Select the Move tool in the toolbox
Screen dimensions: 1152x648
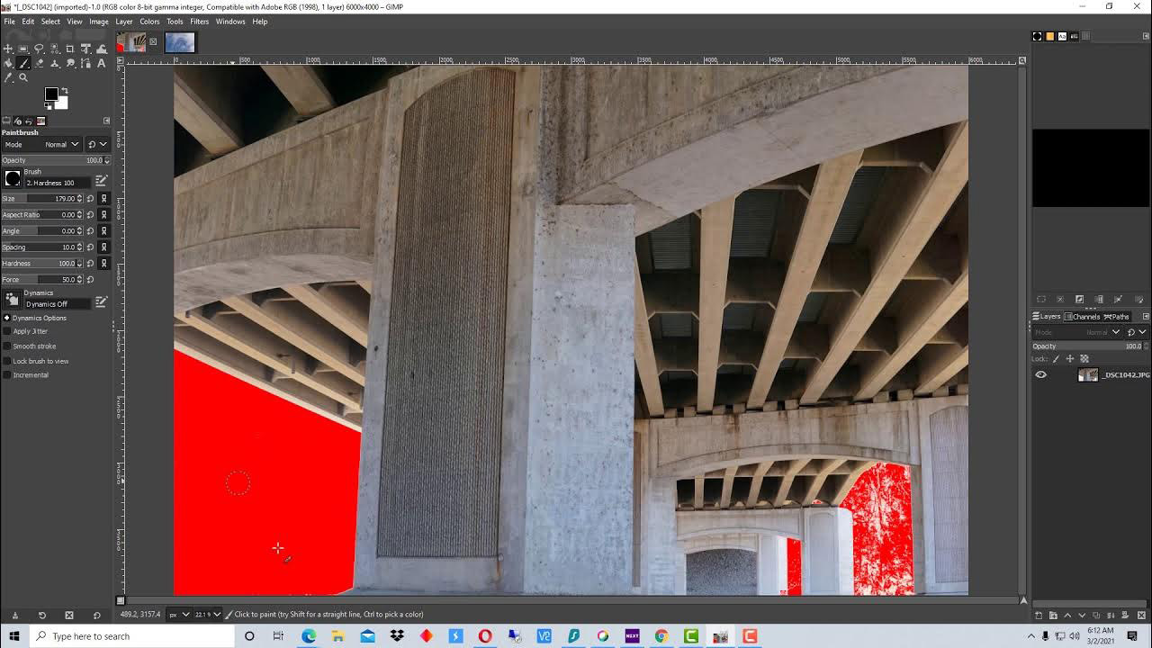click(8, 49)
